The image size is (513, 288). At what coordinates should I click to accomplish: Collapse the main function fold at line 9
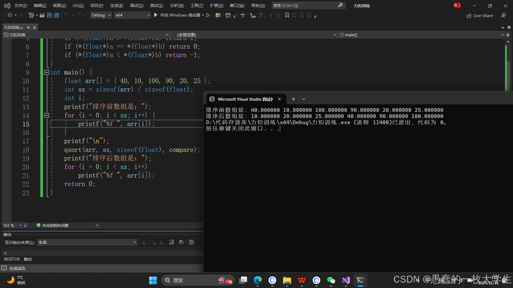(47, 72)
